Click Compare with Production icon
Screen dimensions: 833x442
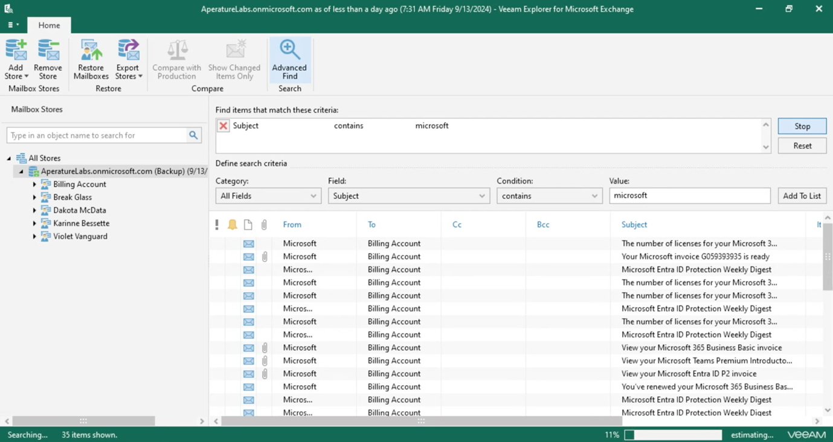coord(177,50)
